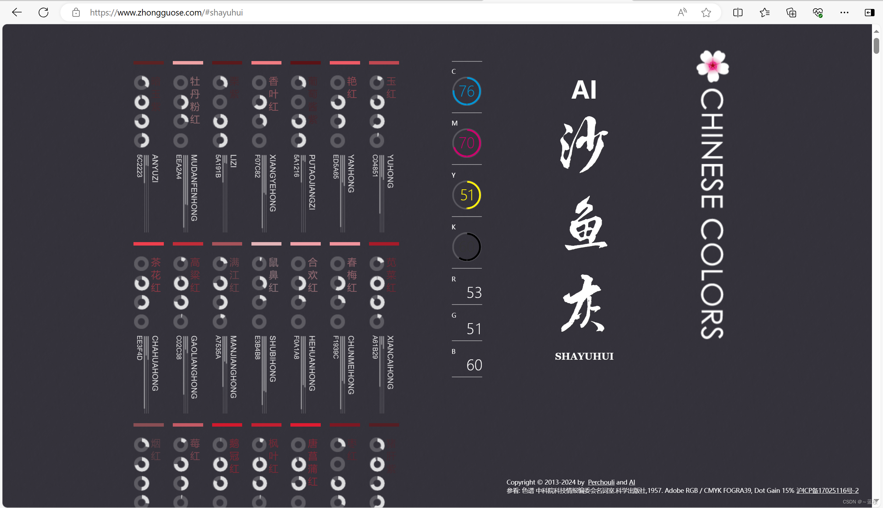Open the 沪ICP备17025116号-2 link
The width and height of the screenshot is (883, 508).
tap(827, 490)
